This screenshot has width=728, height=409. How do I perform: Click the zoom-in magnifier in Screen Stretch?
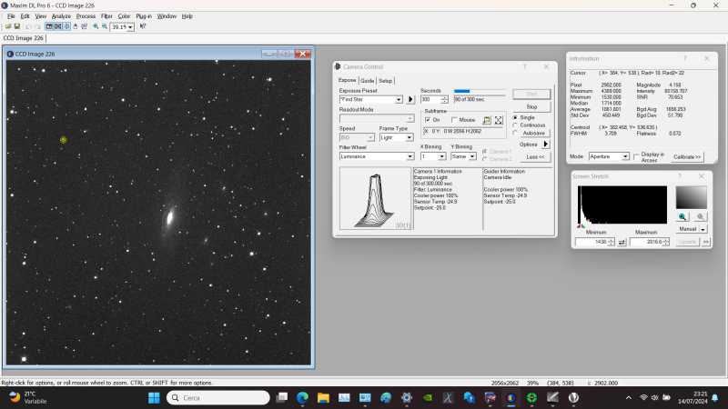point(682,217)
